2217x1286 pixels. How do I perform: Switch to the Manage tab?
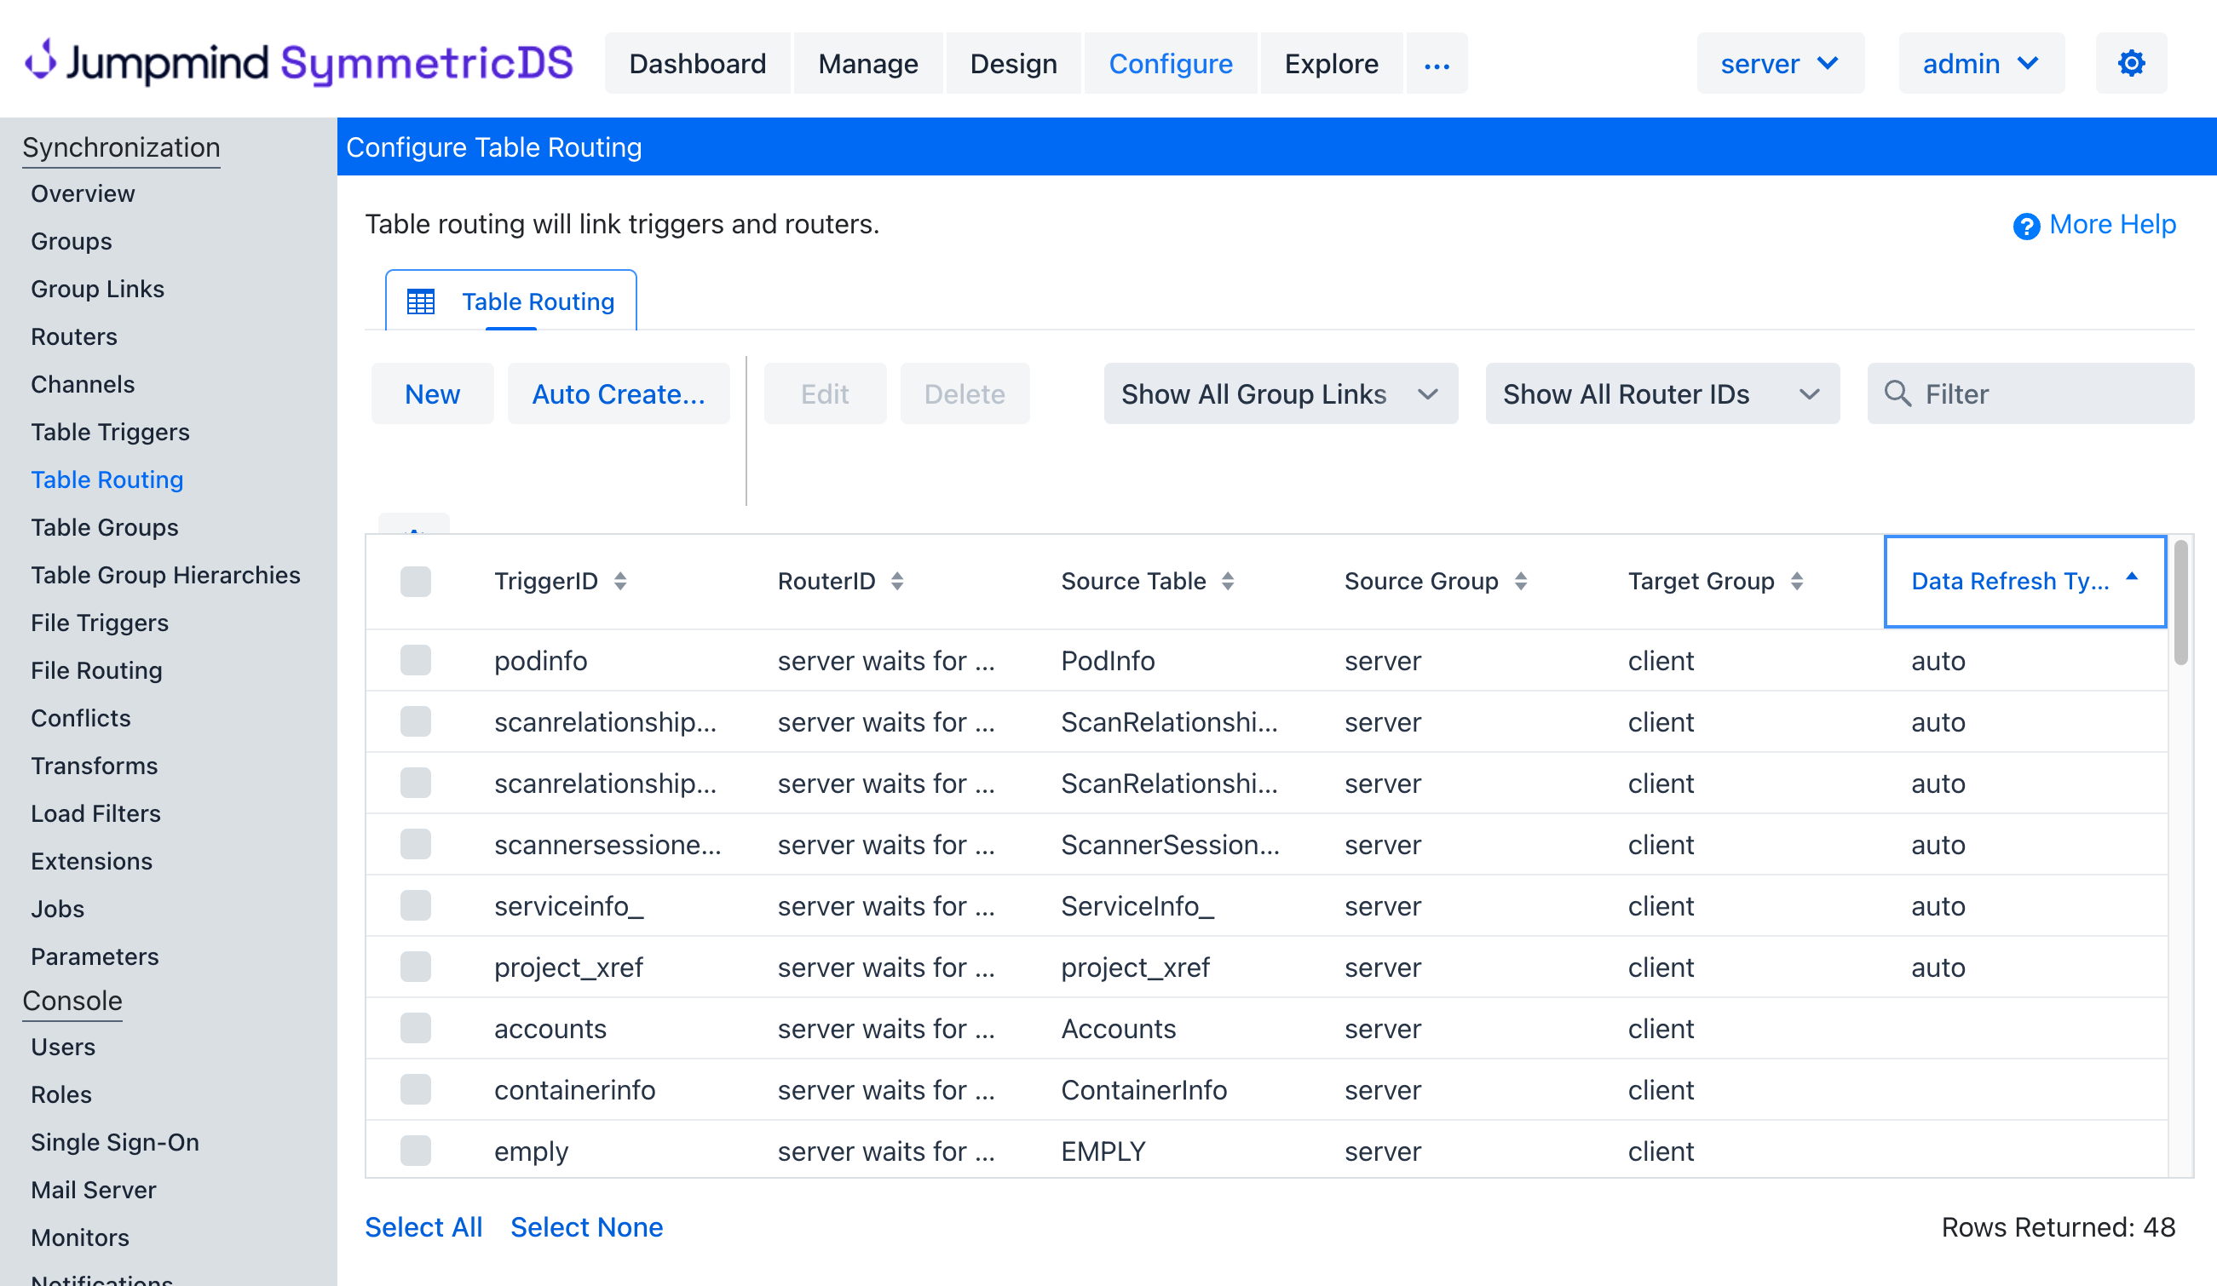867,63
